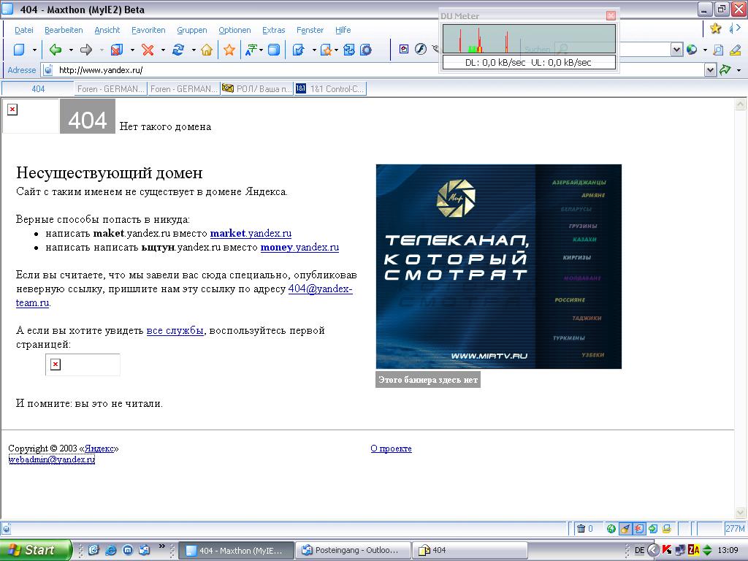Click the New Tab toolbar icon
This screenshot has width=748, height=561.
(x=19, y=50)
